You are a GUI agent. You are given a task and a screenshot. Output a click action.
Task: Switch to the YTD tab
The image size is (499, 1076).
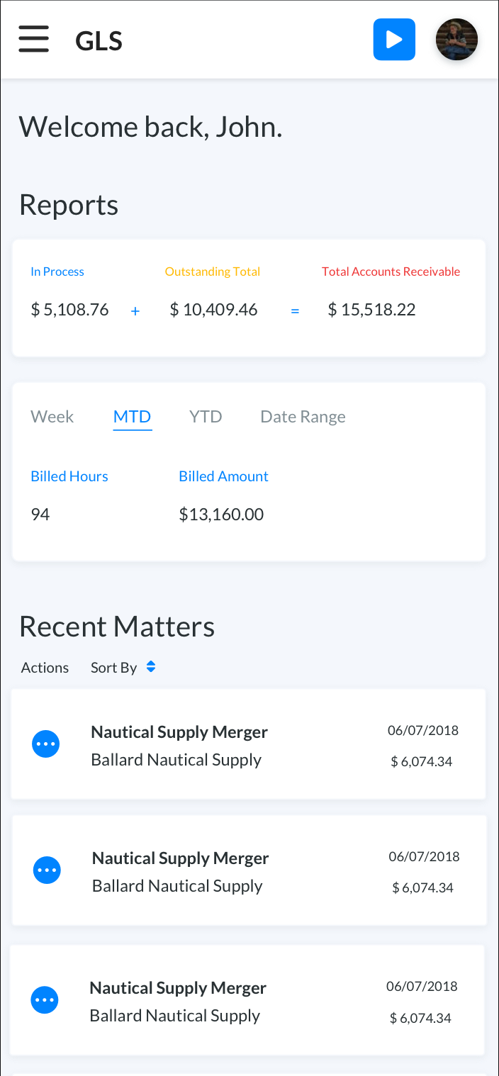point(206,417)
